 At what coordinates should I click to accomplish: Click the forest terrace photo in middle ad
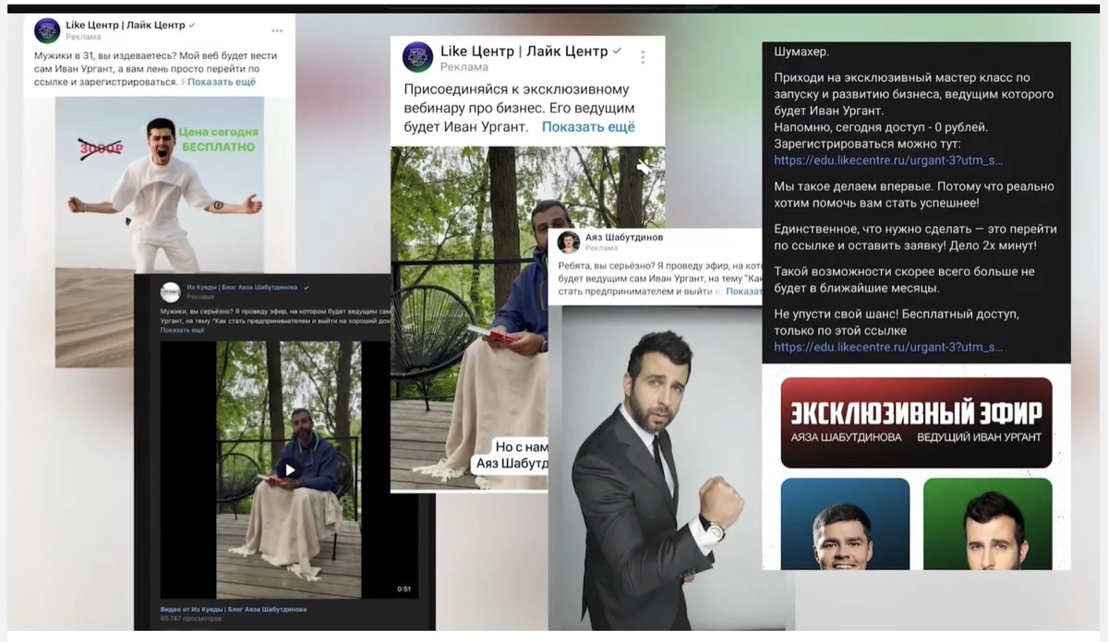[469, 318]
